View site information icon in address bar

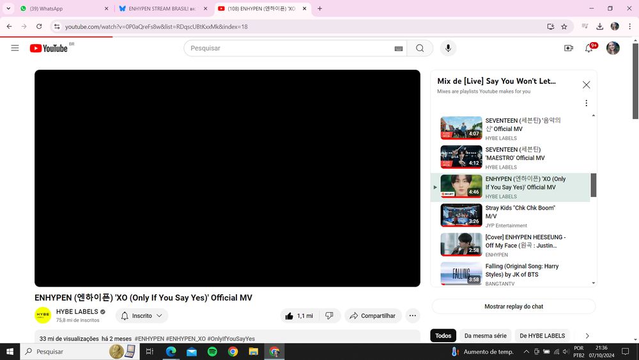(57, 26)
